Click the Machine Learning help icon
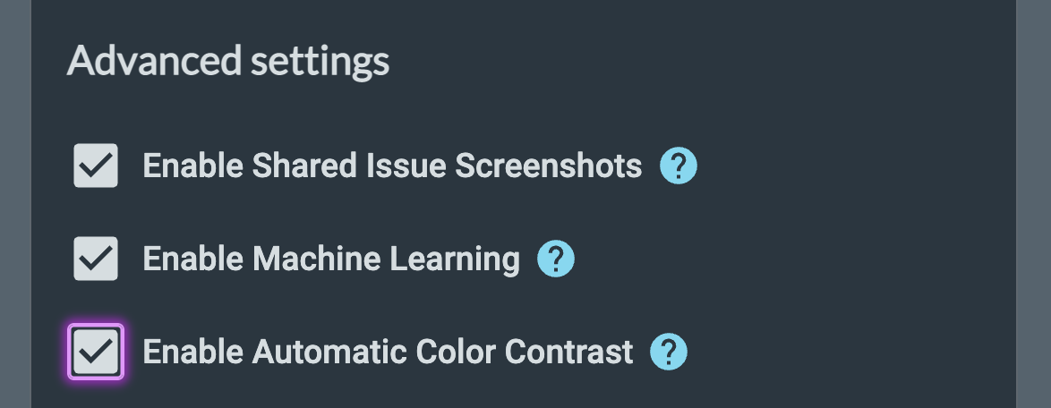1051x408 pixels. pos(555,259)
